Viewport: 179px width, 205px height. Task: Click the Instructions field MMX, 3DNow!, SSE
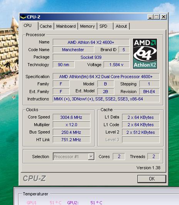coord(106,99)
